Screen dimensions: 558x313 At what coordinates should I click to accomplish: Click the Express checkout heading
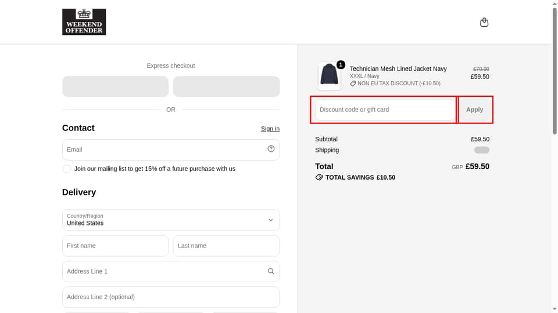click(x=171, y=65)
